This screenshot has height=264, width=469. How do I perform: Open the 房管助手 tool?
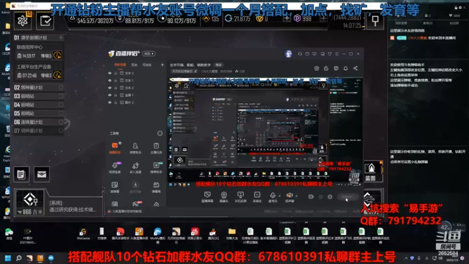coord(135,148)
